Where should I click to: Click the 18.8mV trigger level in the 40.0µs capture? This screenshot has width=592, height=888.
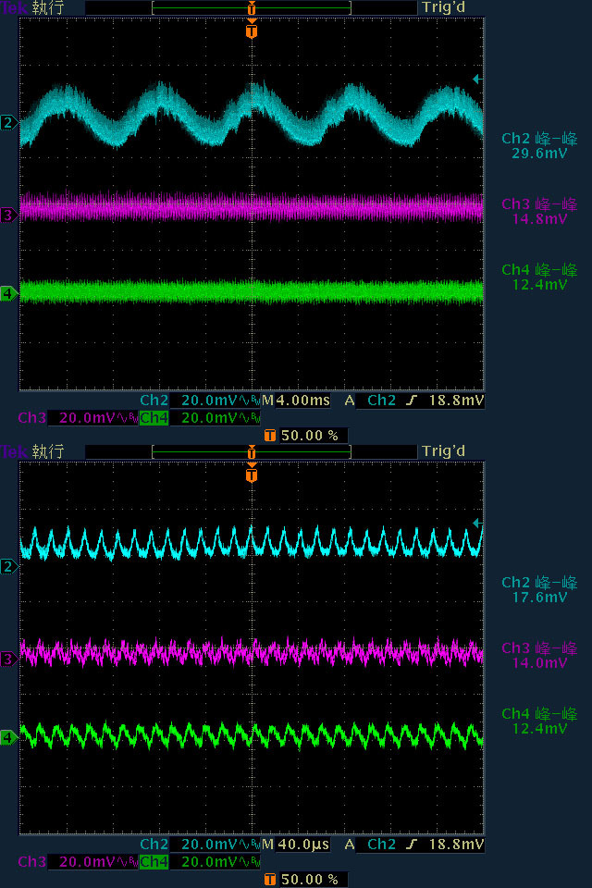[x=456, y=845]
